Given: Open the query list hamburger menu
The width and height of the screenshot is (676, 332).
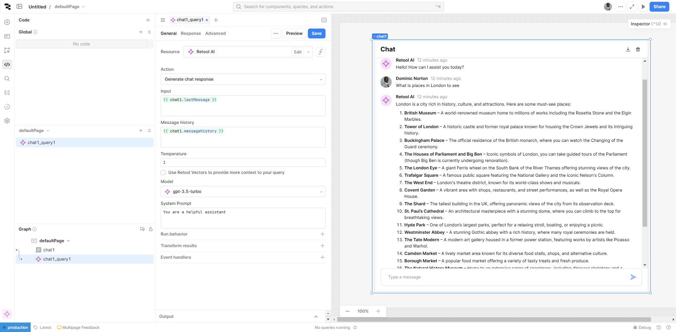Looking at the screenshot, I should 163,20.
